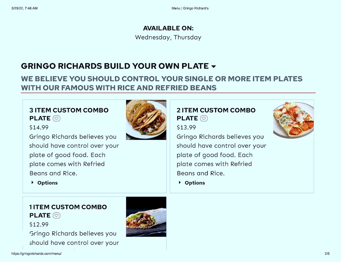
Task: Click the Gringo Richards Build Your Own Plate heading
Action: 115,66
